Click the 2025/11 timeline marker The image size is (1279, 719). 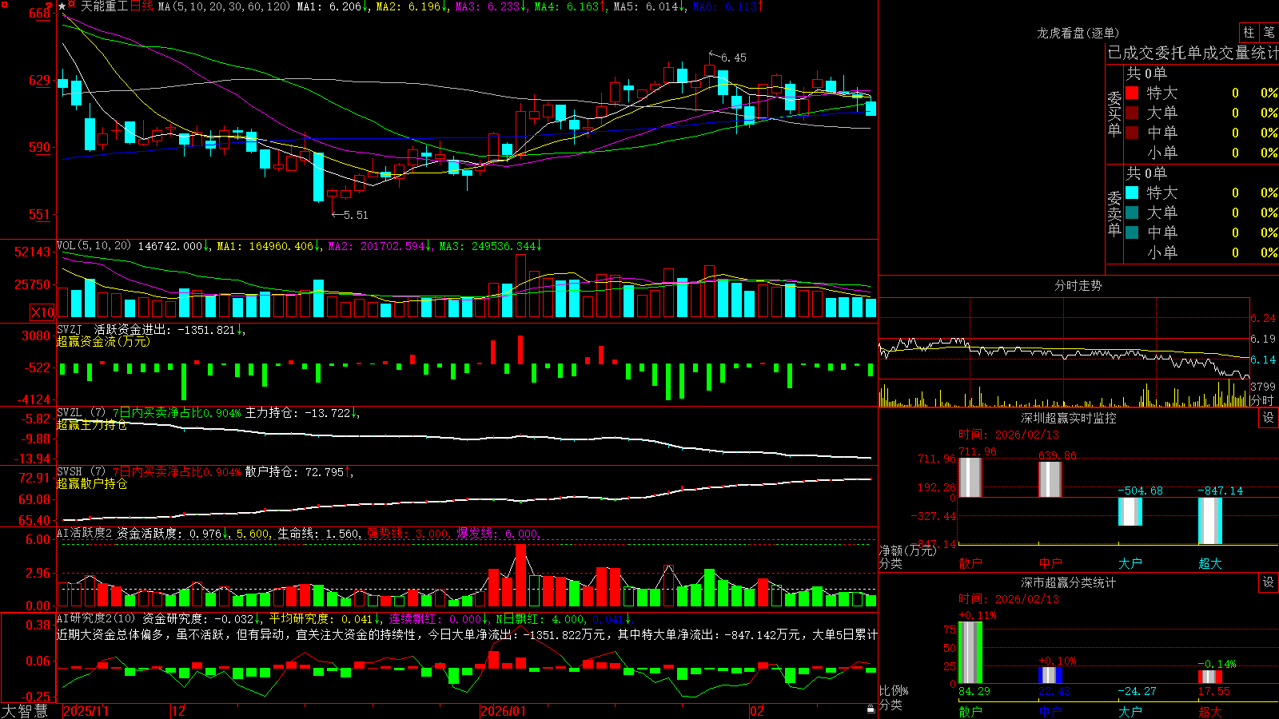pyautogui.click(x=86, y=711)
